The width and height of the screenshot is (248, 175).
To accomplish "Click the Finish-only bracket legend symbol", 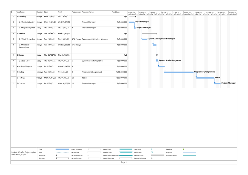I will (151, 152).
